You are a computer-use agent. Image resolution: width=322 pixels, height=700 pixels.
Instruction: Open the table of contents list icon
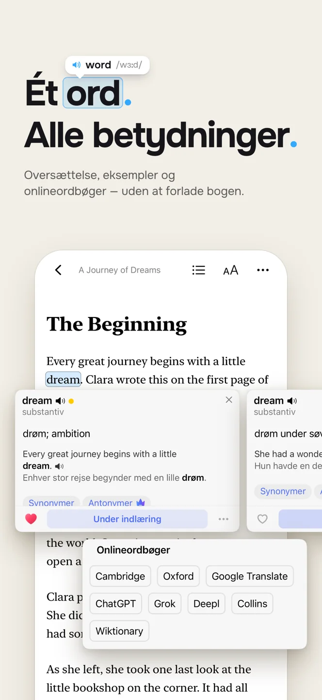[x=198, y=270]
